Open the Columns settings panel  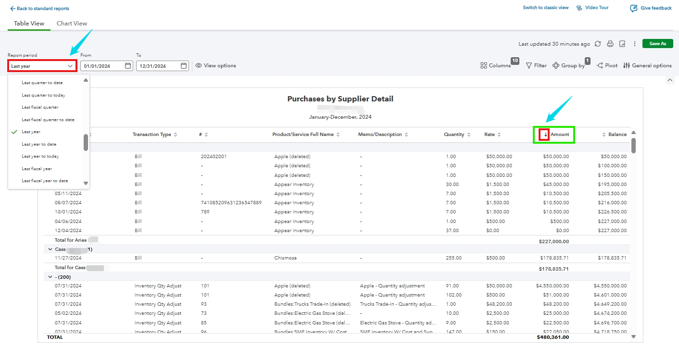(496, 65)
